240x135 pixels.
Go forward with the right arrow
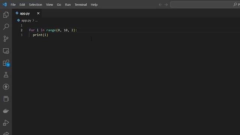[x=166, y=4]
